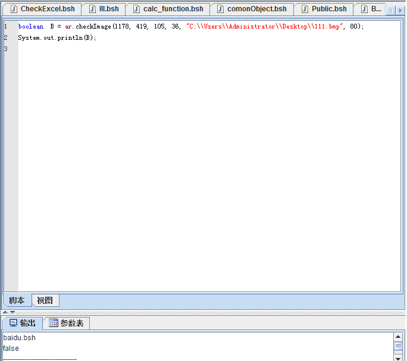Click the output panel scrollbar thumb
Screen dimensions: 407x361
[398, 347]
